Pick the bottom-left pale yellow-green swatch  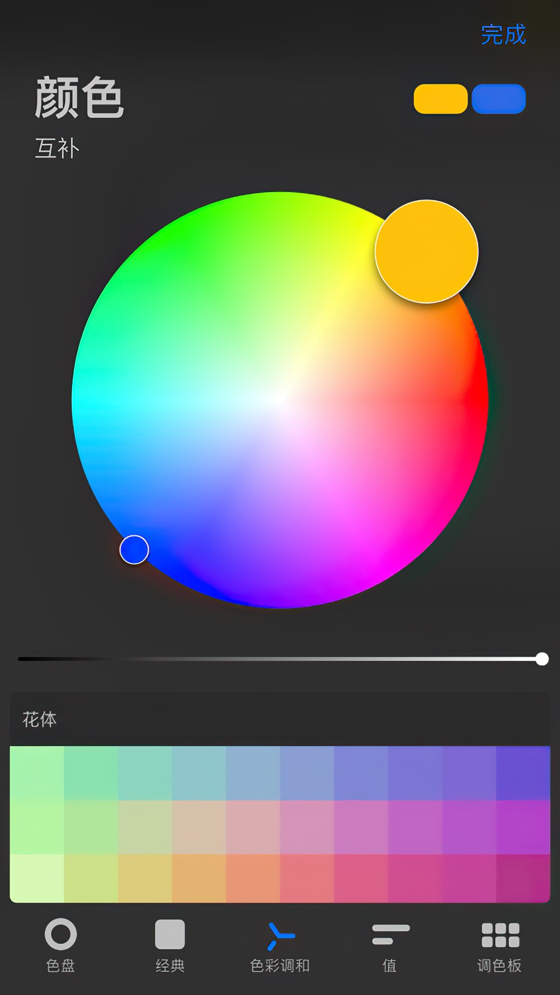[x=37, y=878]
